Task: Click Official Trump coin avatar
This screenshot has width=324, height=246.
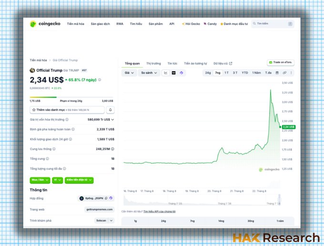Action: click(x=32, y=70)
